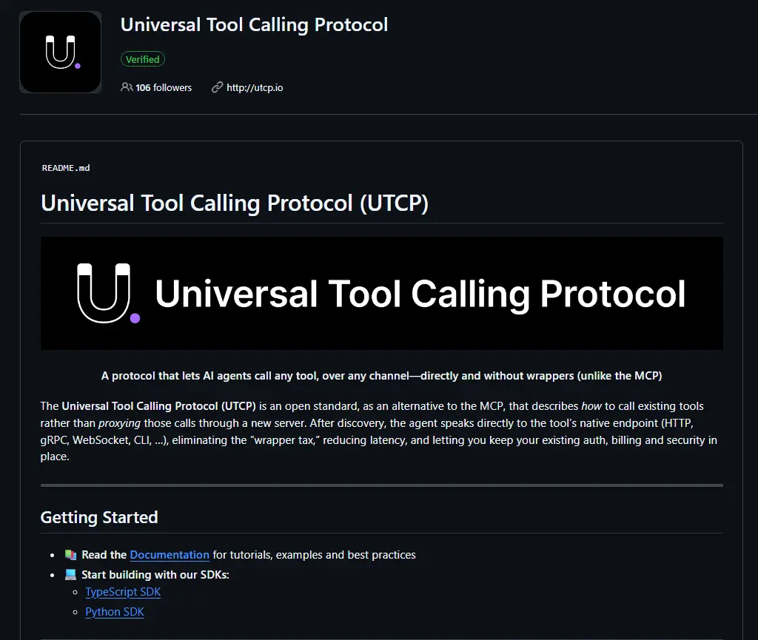
Task: Visit the http://utcp.io website link
Action: 255,87
